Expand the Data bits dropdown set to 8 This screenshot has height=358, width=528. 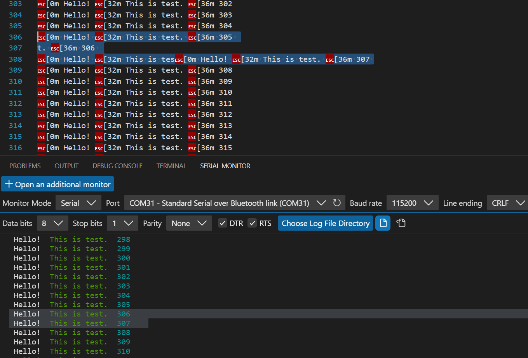[x=52, y=223]
